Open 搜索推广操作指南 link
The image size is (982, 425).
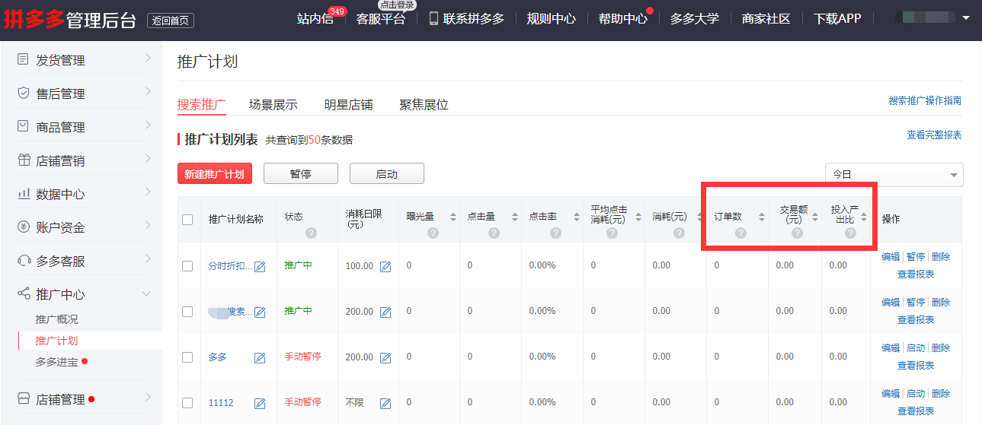click(925, 100)
